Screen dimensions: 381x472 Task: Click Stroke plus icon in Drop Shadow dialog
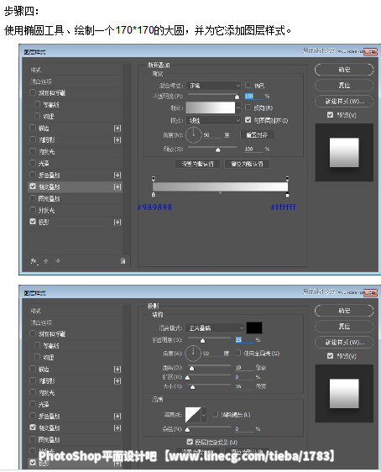(x=117, y=370)
